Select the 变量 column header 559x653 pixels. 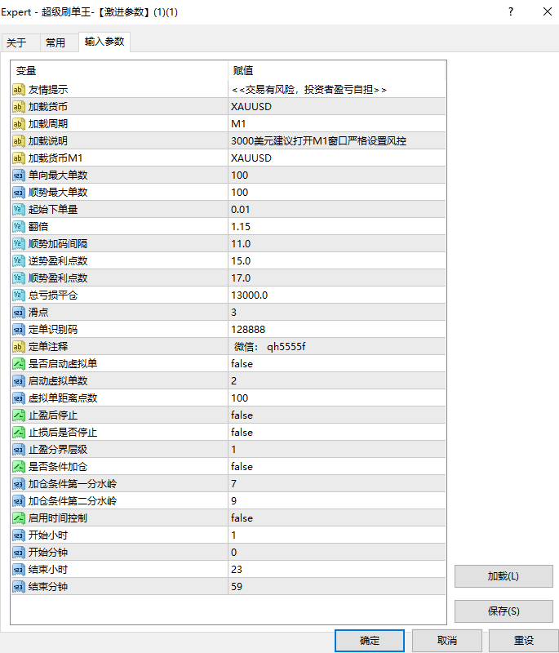[x=120, y=71]
